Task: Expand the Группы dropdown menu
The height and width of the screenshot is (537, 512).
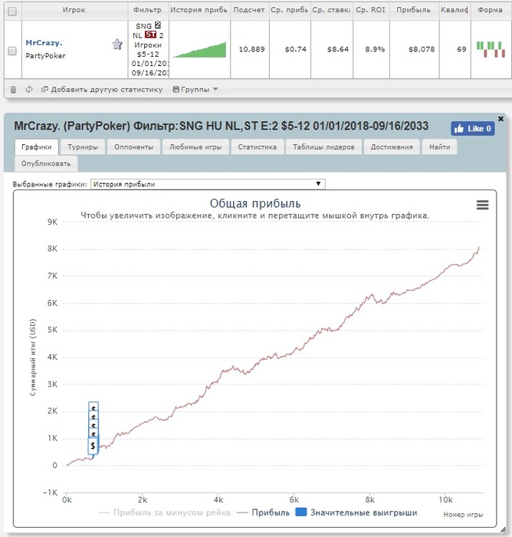Action: tap(195, 90)
